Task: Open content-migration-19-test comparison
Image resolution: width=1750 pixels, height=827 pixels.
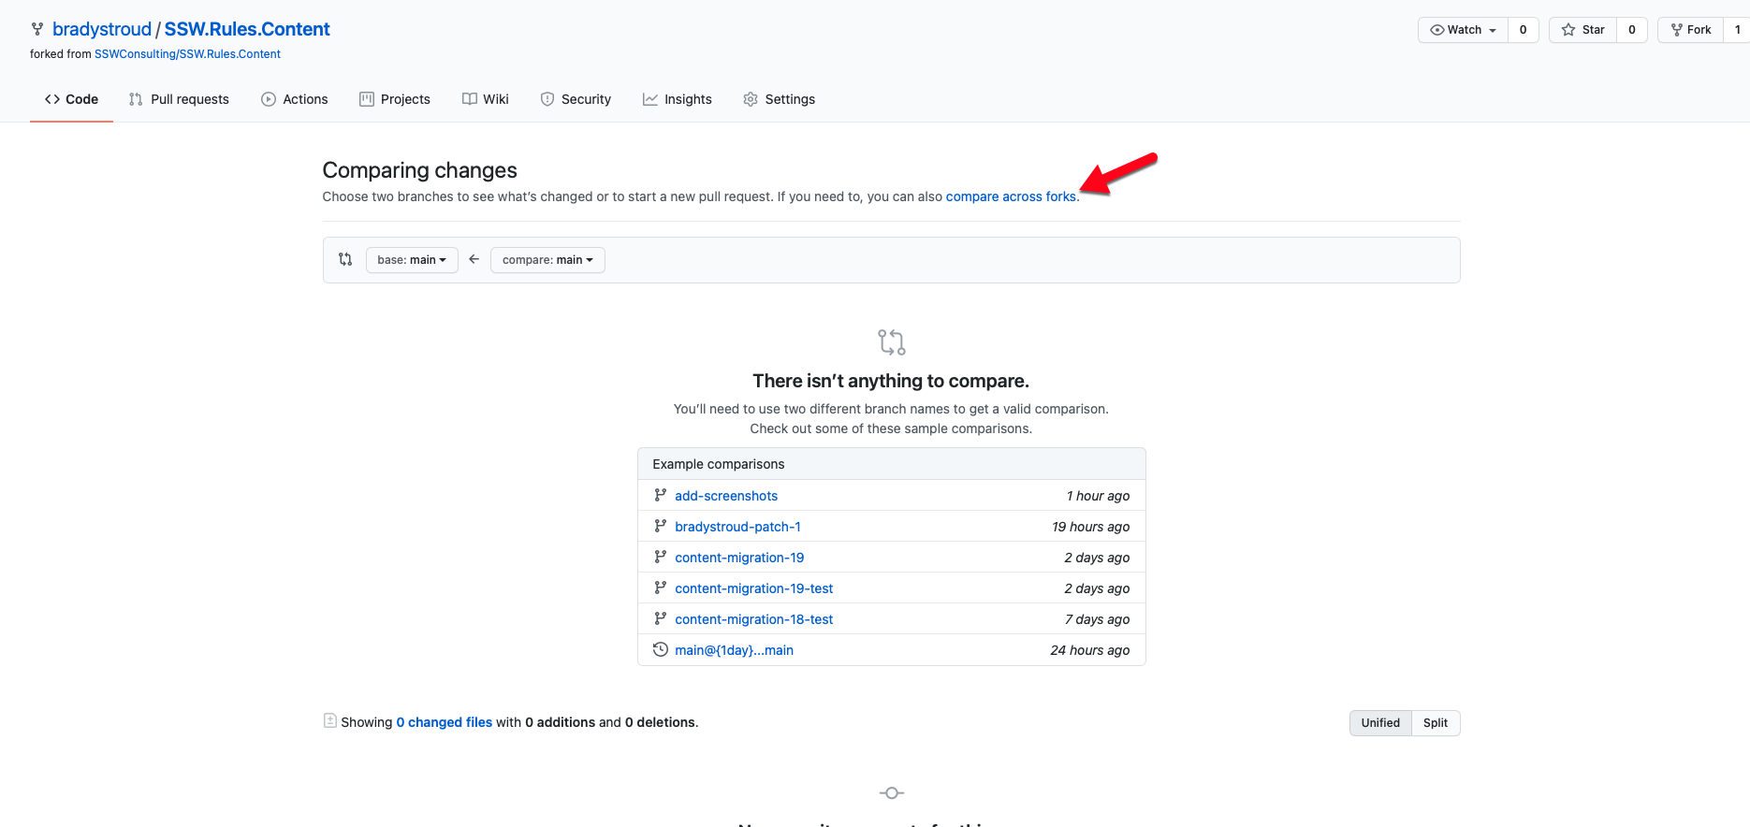Action: [x=753, y=588]
